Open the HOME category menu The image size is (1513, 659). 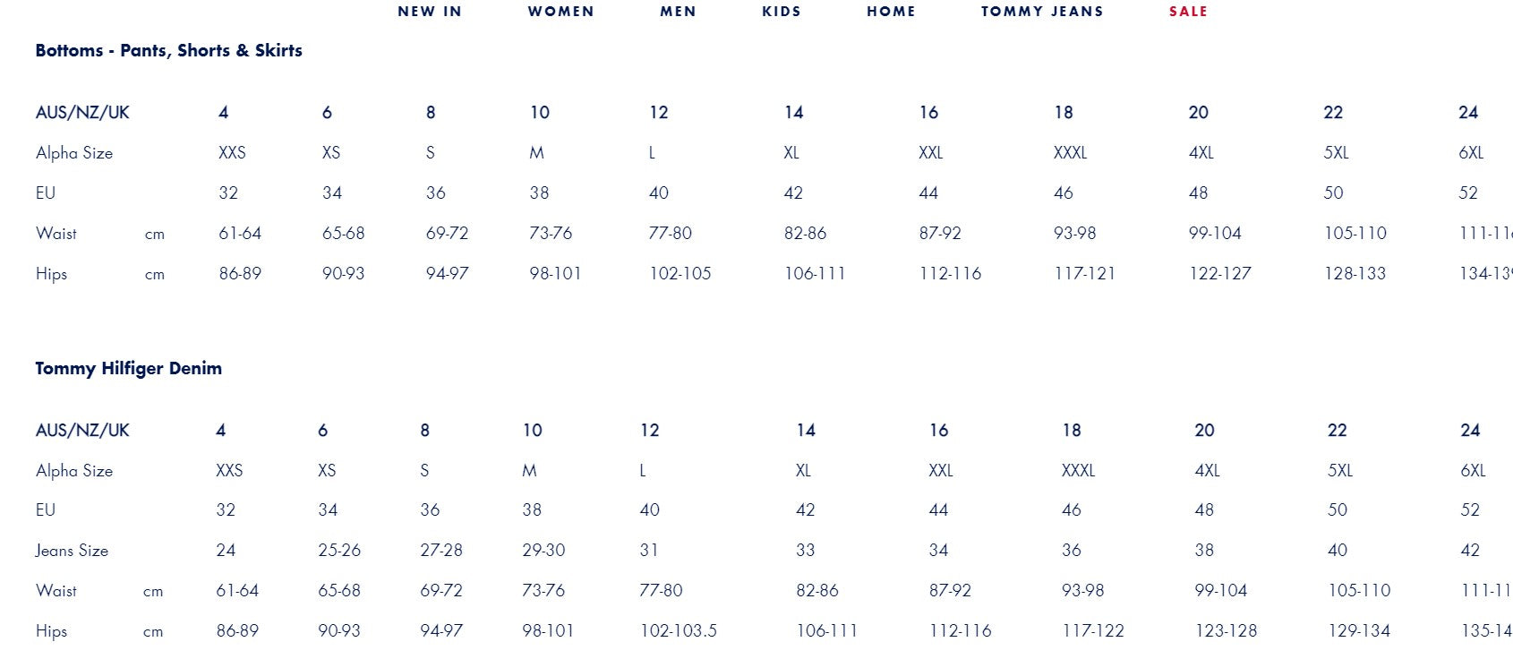(x=891, y=12)
